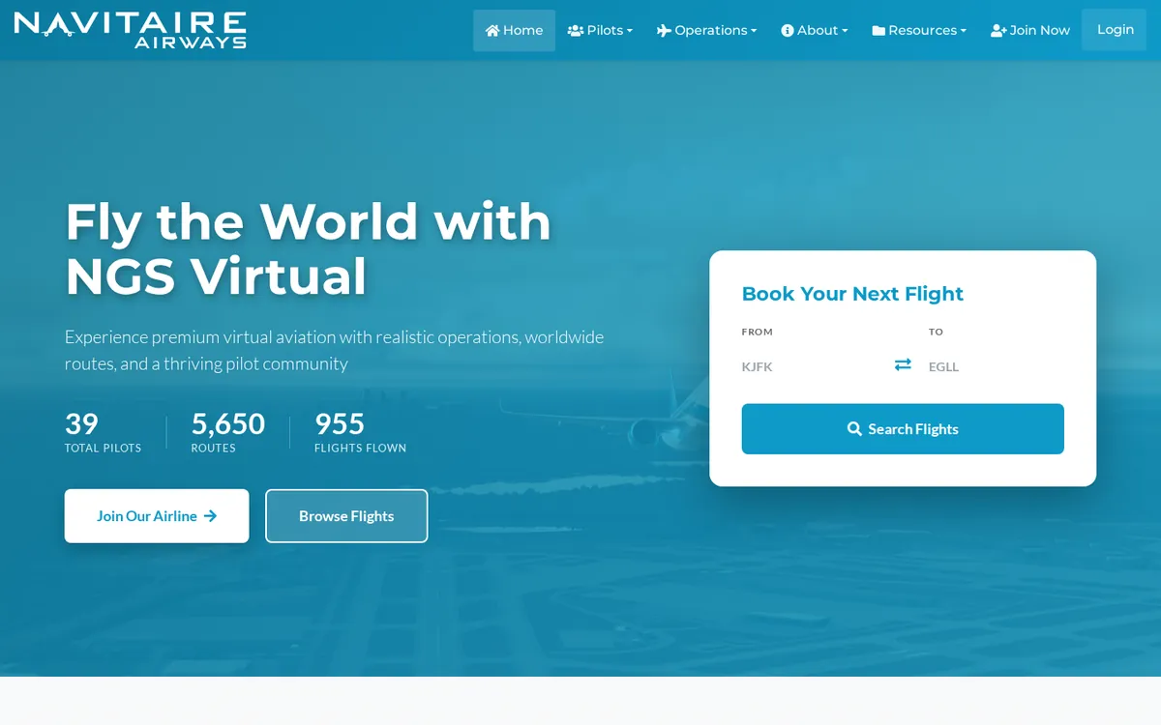Expand the Pilots dropdown caret
Screen dimensions: 1161x725
[630, 31]
